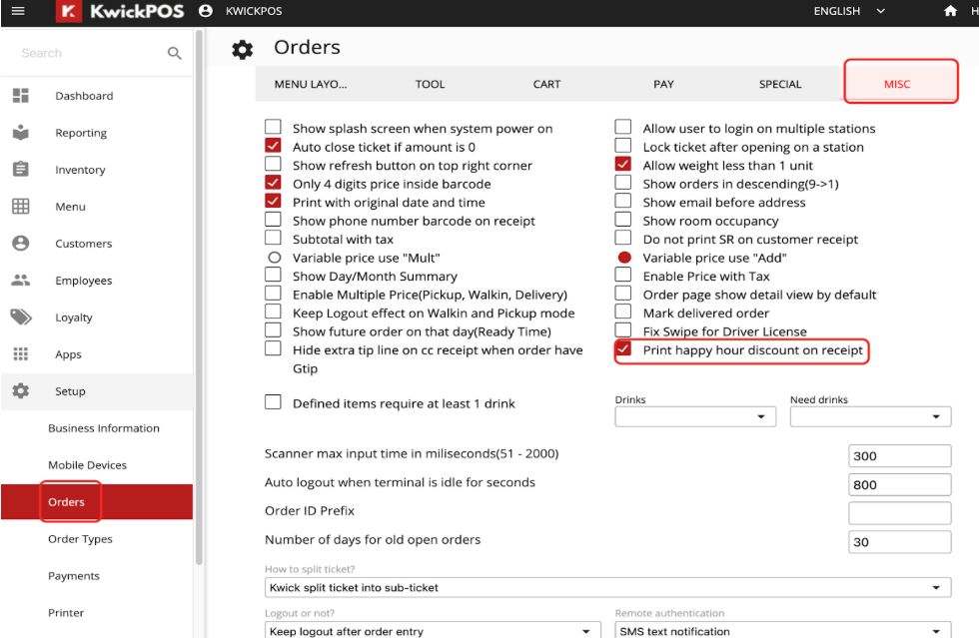Uncheck Auto close ticket if amount is 0
979x638 pixels.
273,146
